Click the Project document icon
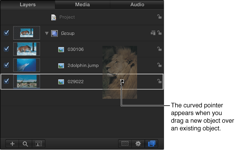The width and height of the screenshot is (236, 150). (54, 17)
